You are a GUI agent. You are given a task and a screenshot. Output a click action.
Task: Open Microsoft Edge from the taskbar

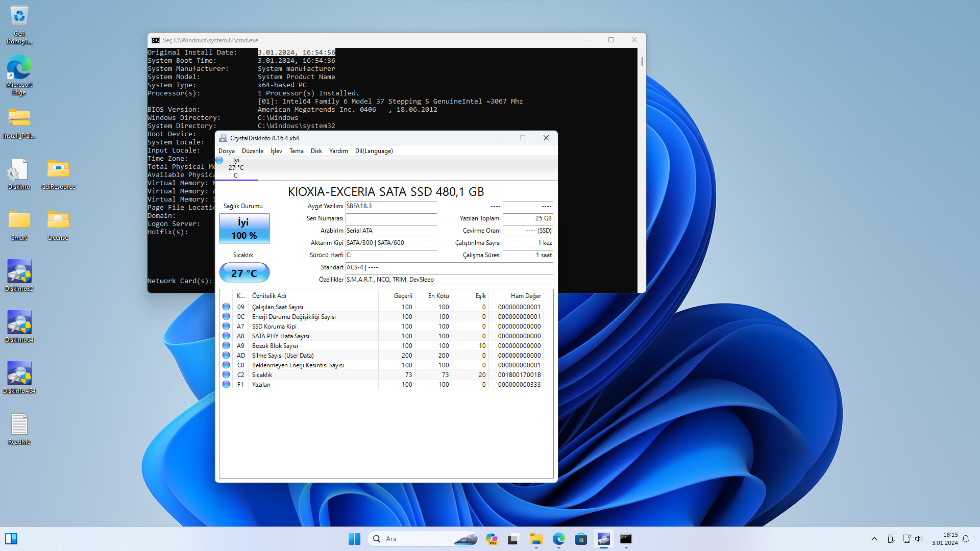click(558, 539)
